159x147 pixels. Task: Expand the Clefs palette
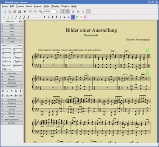click(12, 28)
